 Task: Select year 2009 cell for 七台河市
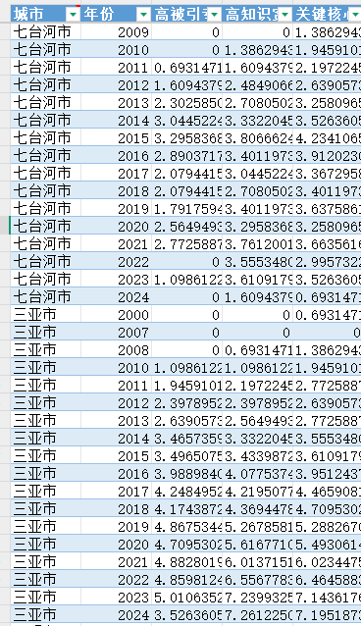[x=116, y=31]
